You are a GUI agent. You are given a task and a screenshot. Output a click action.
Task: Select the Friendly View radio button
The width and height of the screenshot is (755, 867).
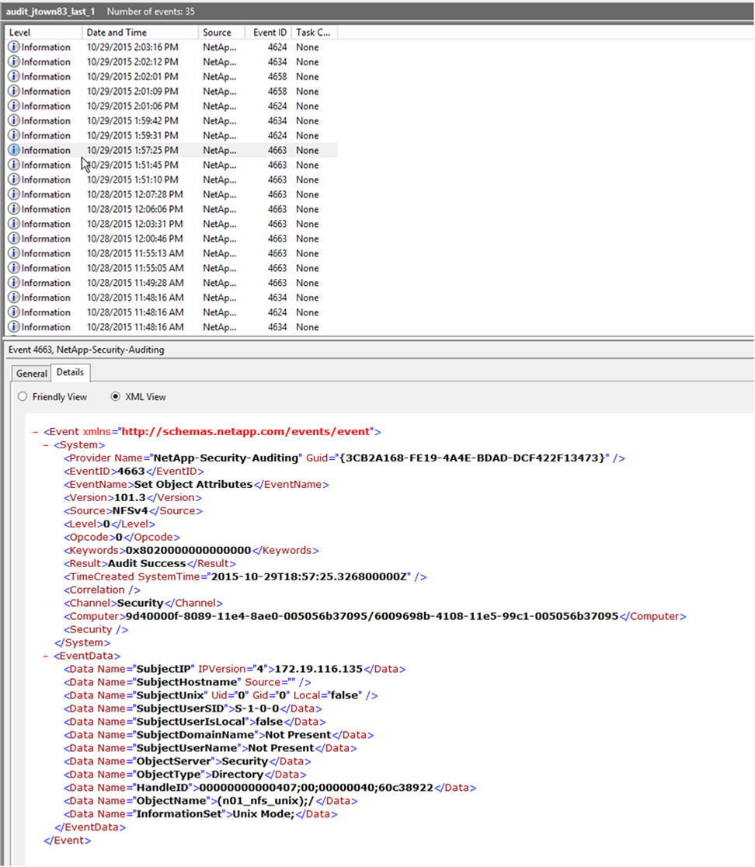(x=23, y=397)
